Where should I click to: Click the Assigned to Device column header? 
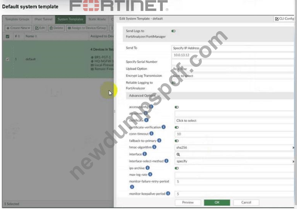point(102,36)
